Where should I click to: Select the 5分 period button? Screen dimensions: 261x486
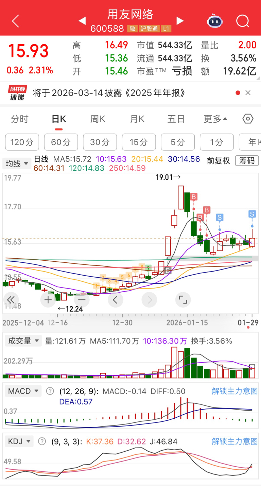178,142
